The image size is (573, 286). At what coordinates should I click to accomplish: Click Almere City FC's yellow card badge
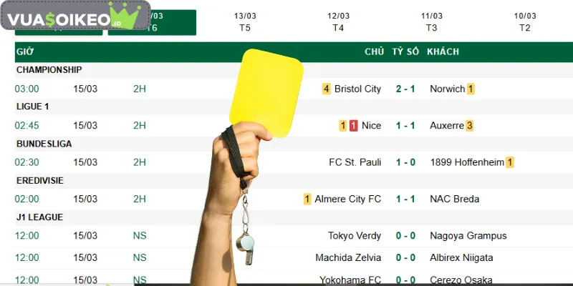pyautogui.click(x=307, y=199)
